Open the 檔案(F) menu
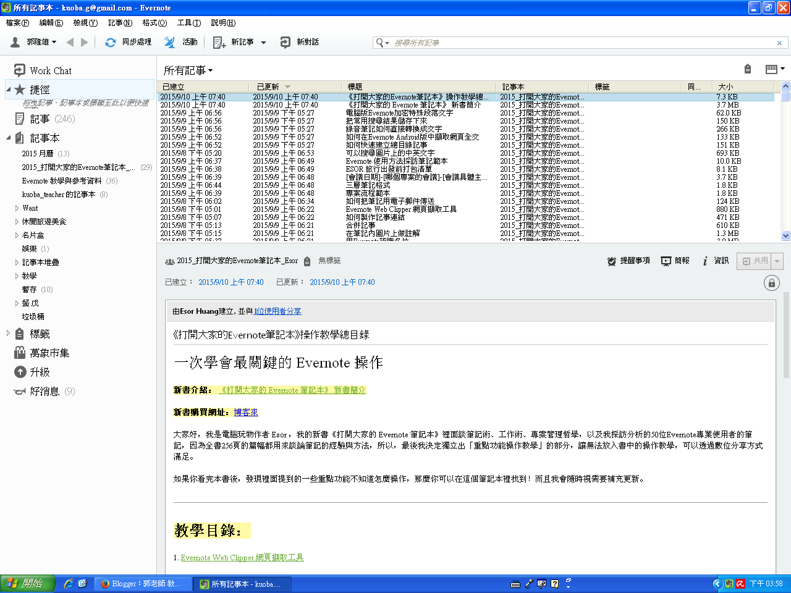Screen dimensions: 791x593 [17, 23]
